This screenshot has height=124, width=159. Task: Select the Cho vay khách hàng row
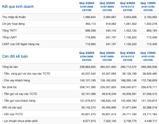coord(79,80)
